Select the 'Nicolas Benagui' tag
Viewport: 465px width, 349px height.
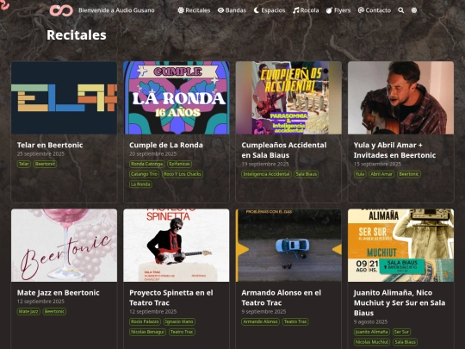tap(147, 332)
